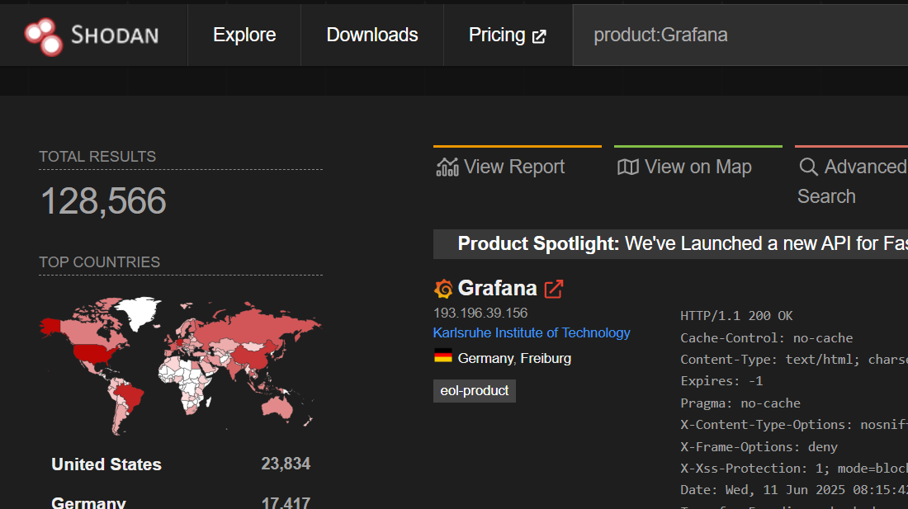Click the Grafana product flame icon

pos(443,289)
